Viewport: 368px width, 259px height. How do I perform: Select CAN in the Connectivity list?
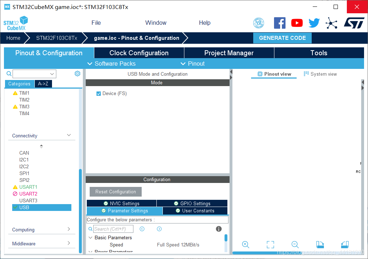[x=24, y=153]
